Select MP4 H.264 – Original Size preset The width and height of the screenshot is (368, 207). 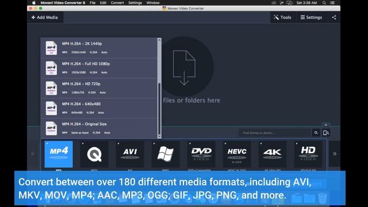(99, 128)
